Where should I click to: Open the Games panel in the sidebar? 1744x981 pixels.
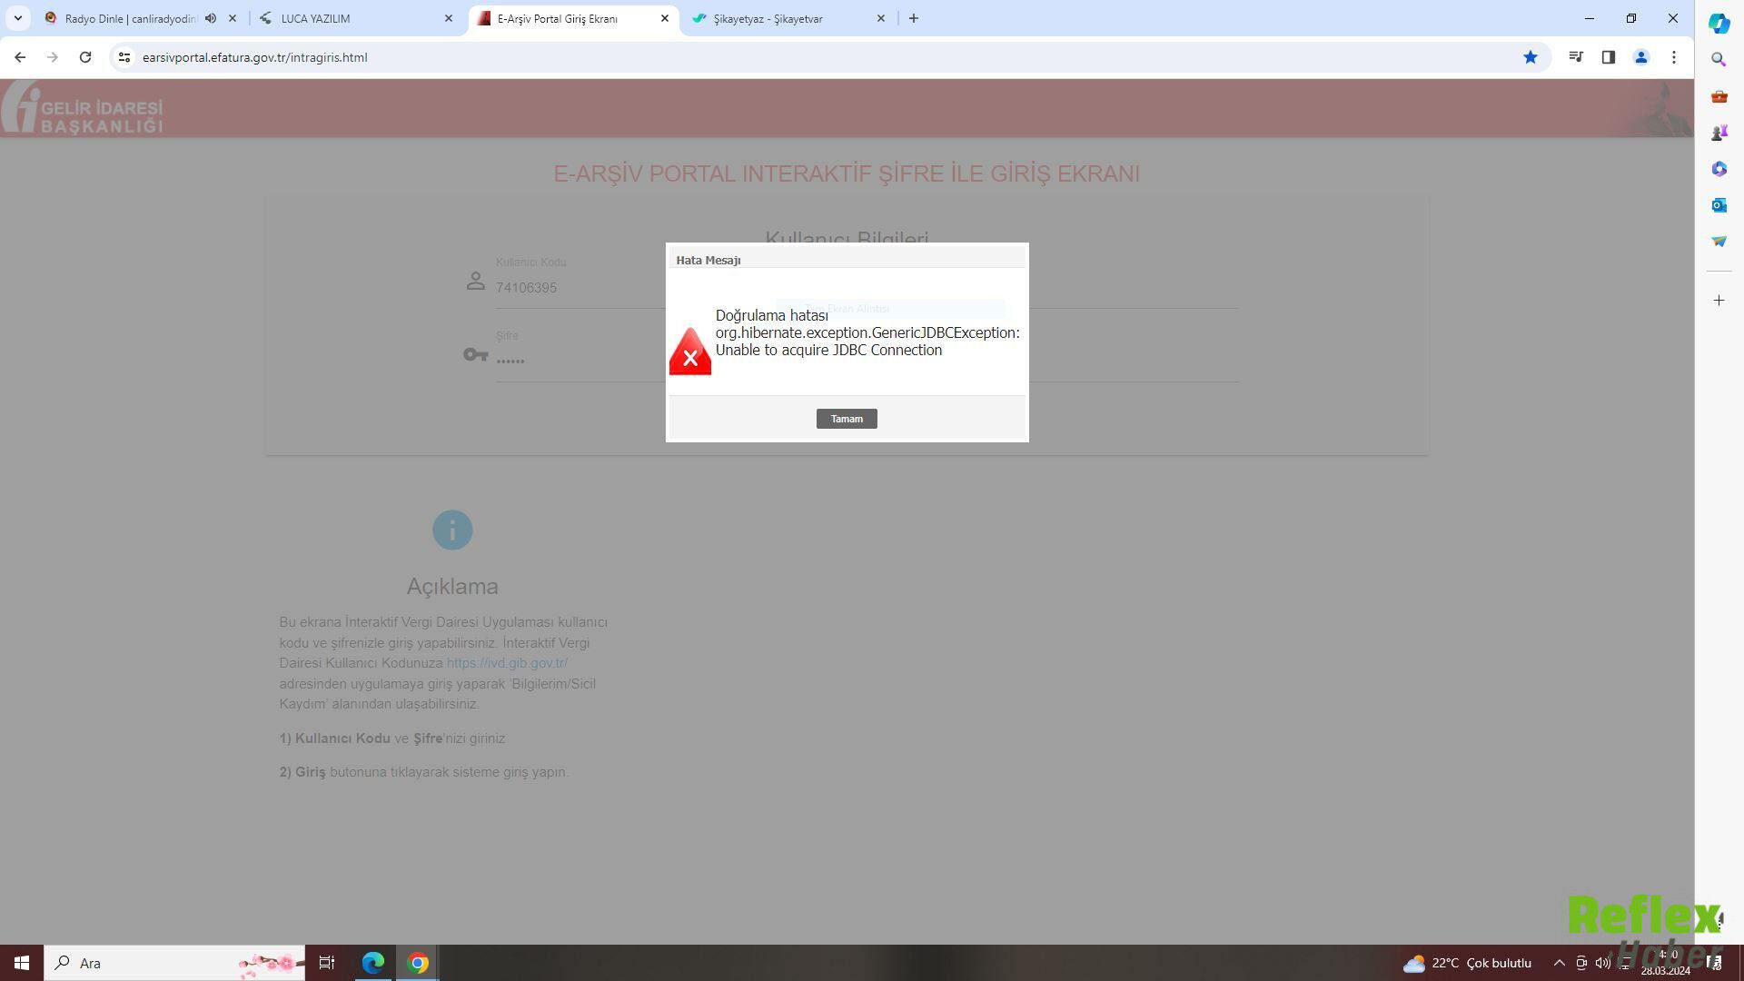click(x=1719, y=132)
